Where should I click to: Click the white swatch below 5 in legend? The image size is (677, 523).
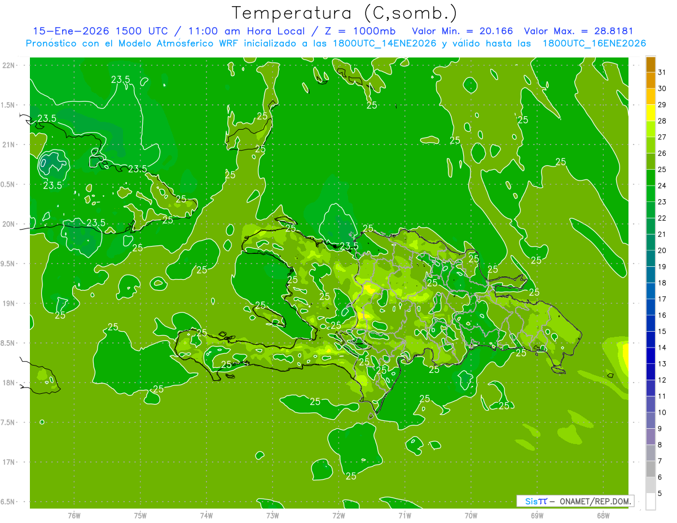(x=650, y=502)
